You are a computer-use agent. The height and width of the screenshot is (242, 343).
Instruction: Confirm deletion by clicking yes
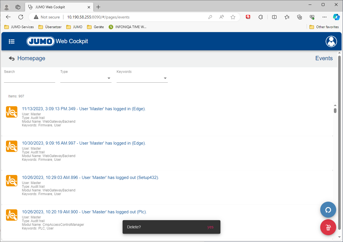[210, 227]
